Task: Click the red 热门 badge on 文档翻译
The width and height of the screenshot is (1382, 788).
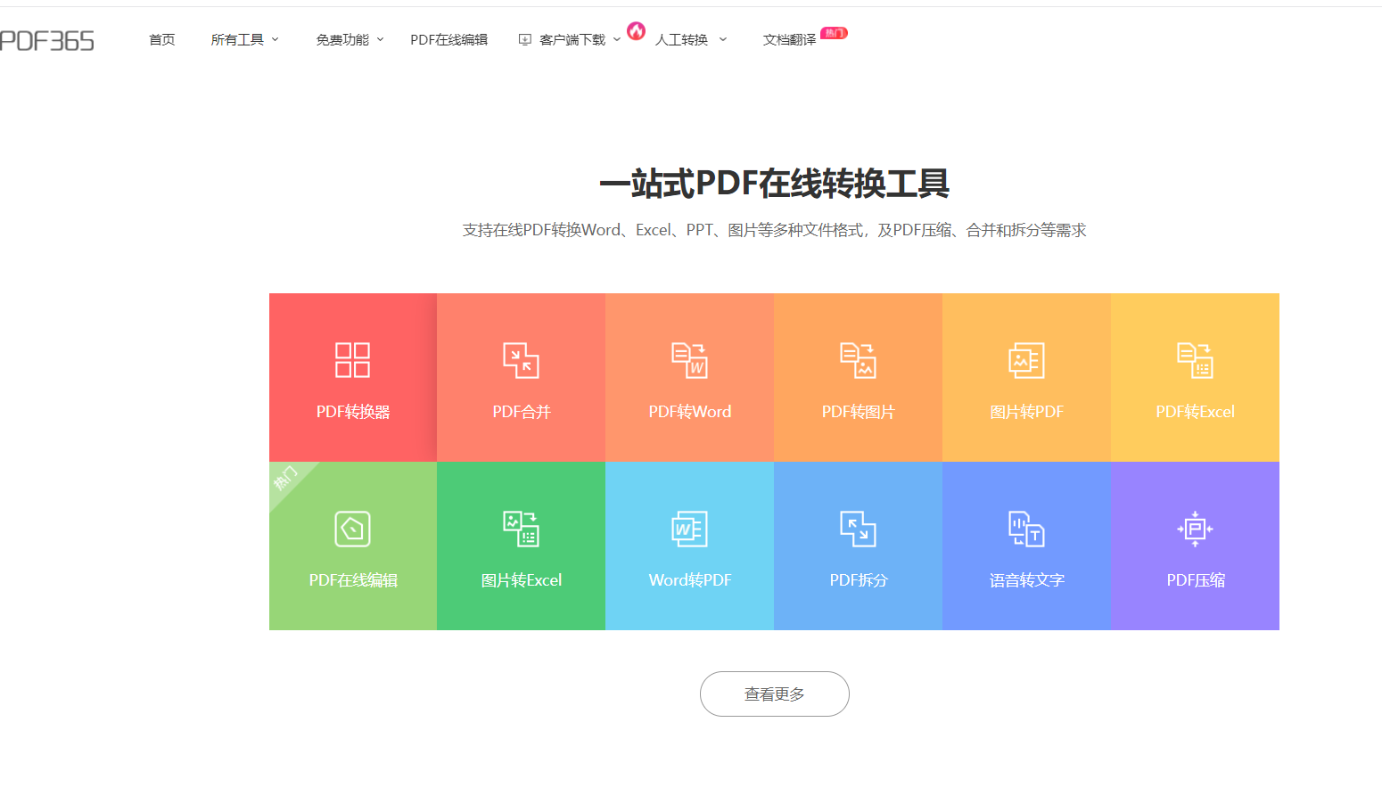Action: tap(834, 33)
